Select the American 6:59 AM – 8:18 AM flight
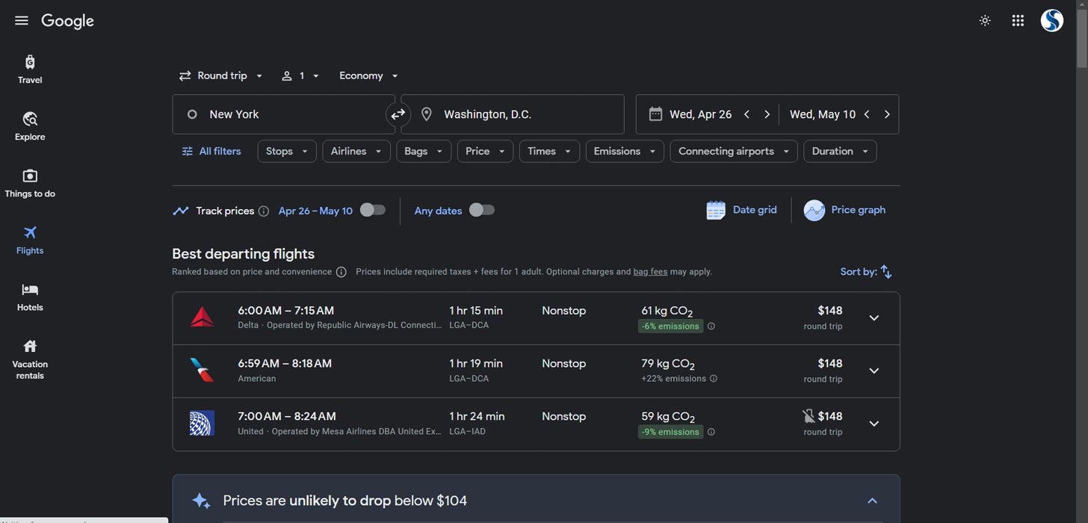This screenshot has width=1088, height=523. pyautogui.click(x=536, y=371)
